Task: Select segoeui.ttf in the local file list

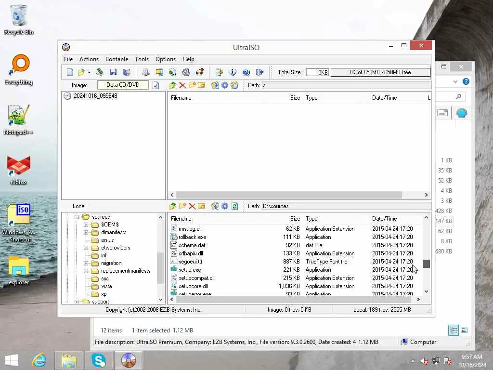Action: (191, 262)
